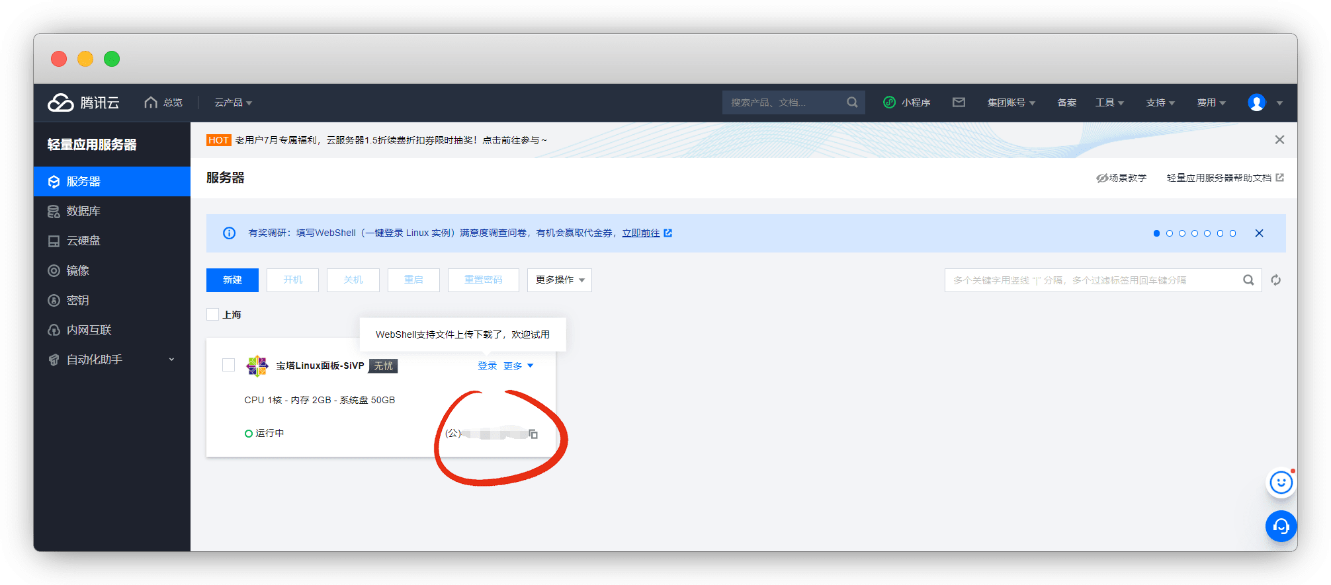Viewport: 1331px width, 585px height.
Task: Open 数据库 in the sidebar
Action: 83,212
